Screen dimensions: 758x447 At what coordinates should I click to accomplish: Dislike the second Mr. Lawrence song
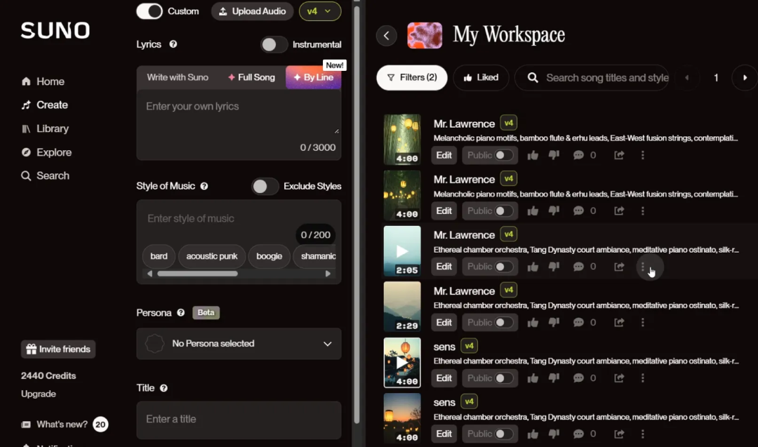(554, 211)
